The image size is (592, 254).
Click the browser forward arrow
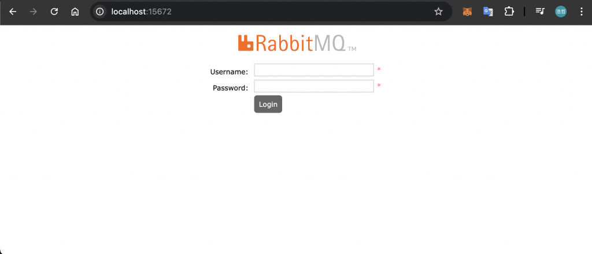[x=34, y=12]
